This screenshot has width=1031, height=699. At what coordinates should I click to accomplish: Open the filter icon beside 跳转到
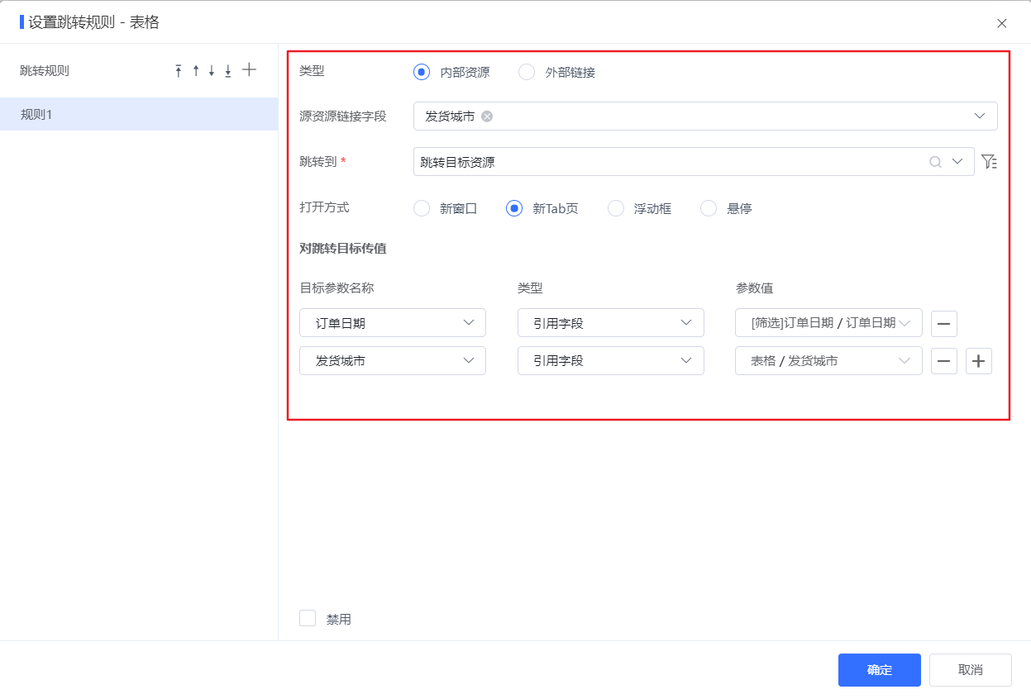pos(989,161)
